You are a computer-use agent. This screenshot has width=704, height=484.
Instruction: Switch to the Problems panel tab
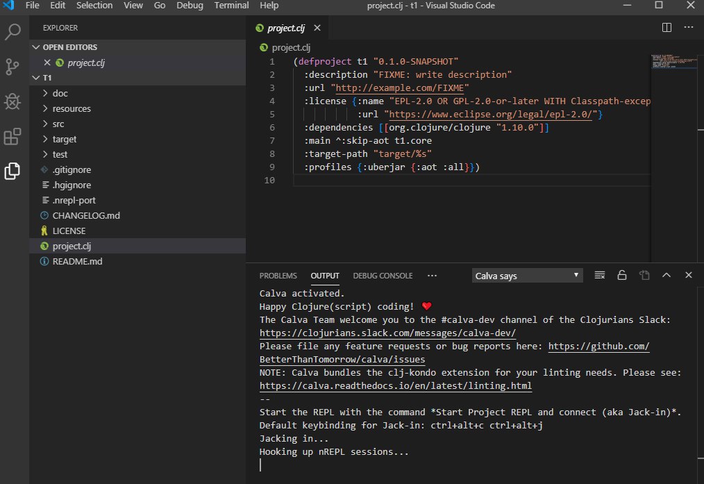point(278,276)
